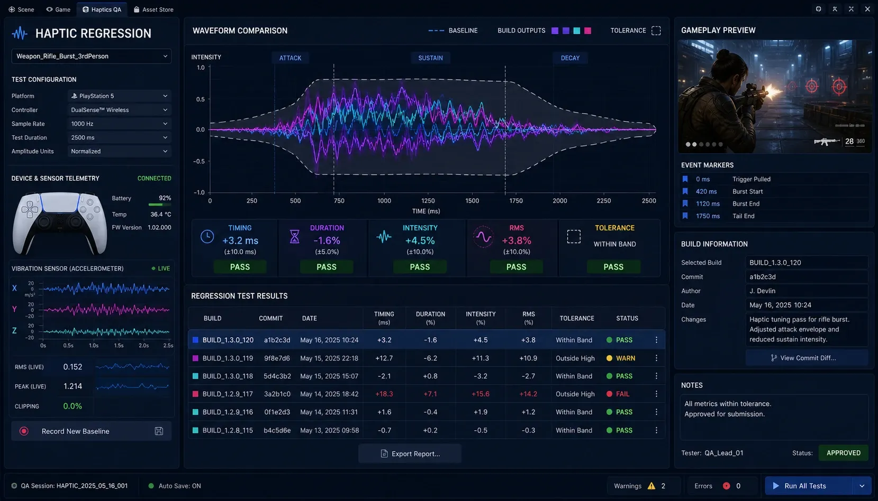878x501 pixels.
Task: Click the warnings triangle icon in status bar
Action: coord(651,486)
